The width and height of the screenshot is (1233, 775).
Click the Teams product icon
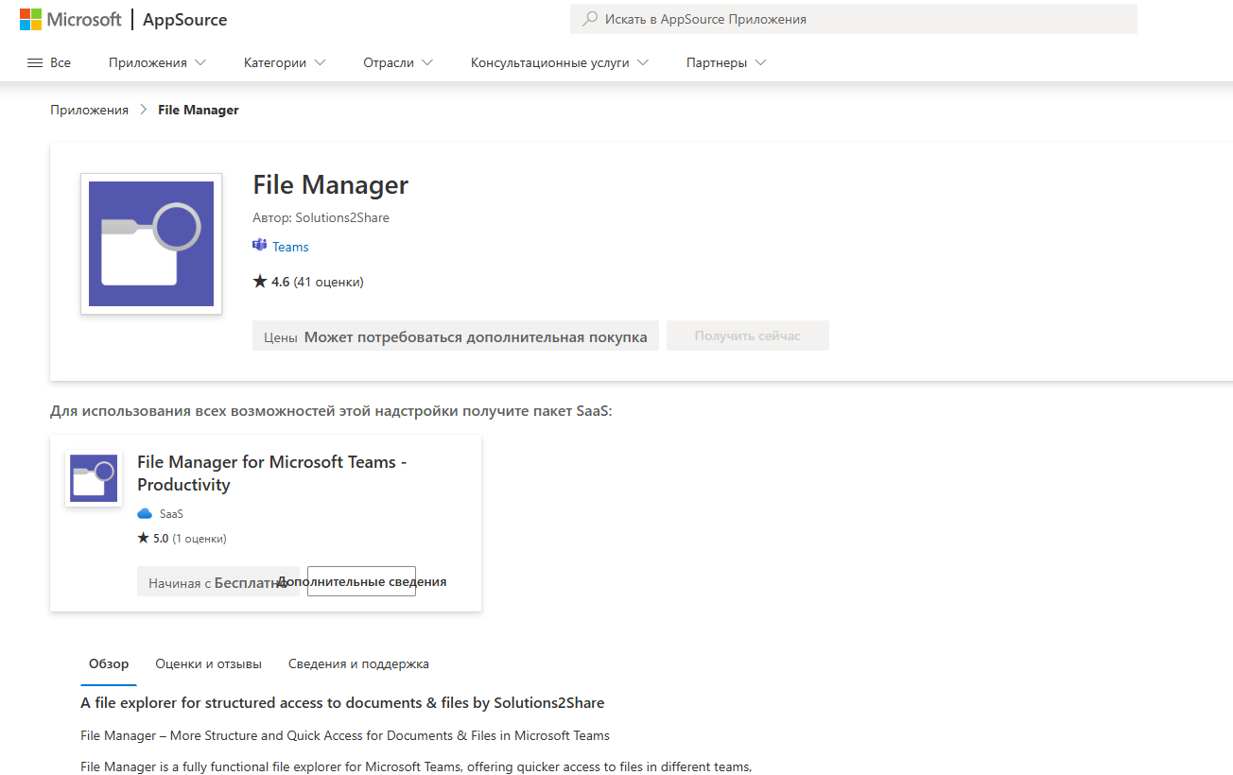pyautogui.click(x=260, y=246)
